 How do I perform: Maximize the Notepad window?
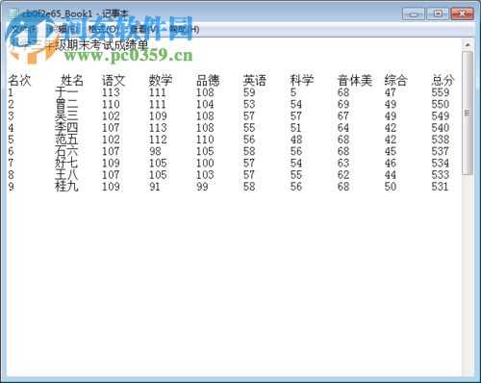click(x=438, y=14)
